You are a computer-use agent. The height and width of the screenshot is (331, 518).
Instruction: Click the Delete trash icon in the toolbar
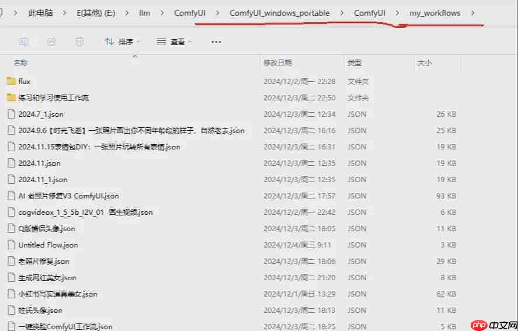click(x=79, y=41)
